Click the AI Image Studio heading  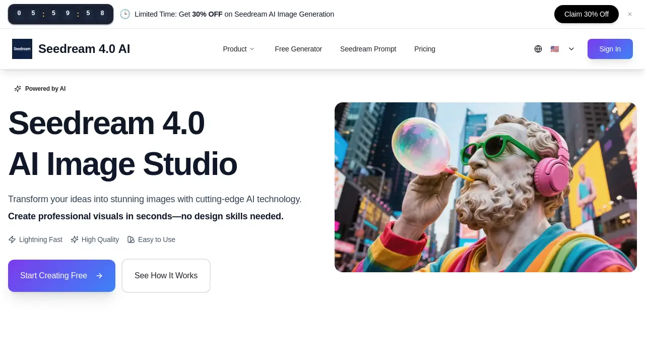coord(122,164)
